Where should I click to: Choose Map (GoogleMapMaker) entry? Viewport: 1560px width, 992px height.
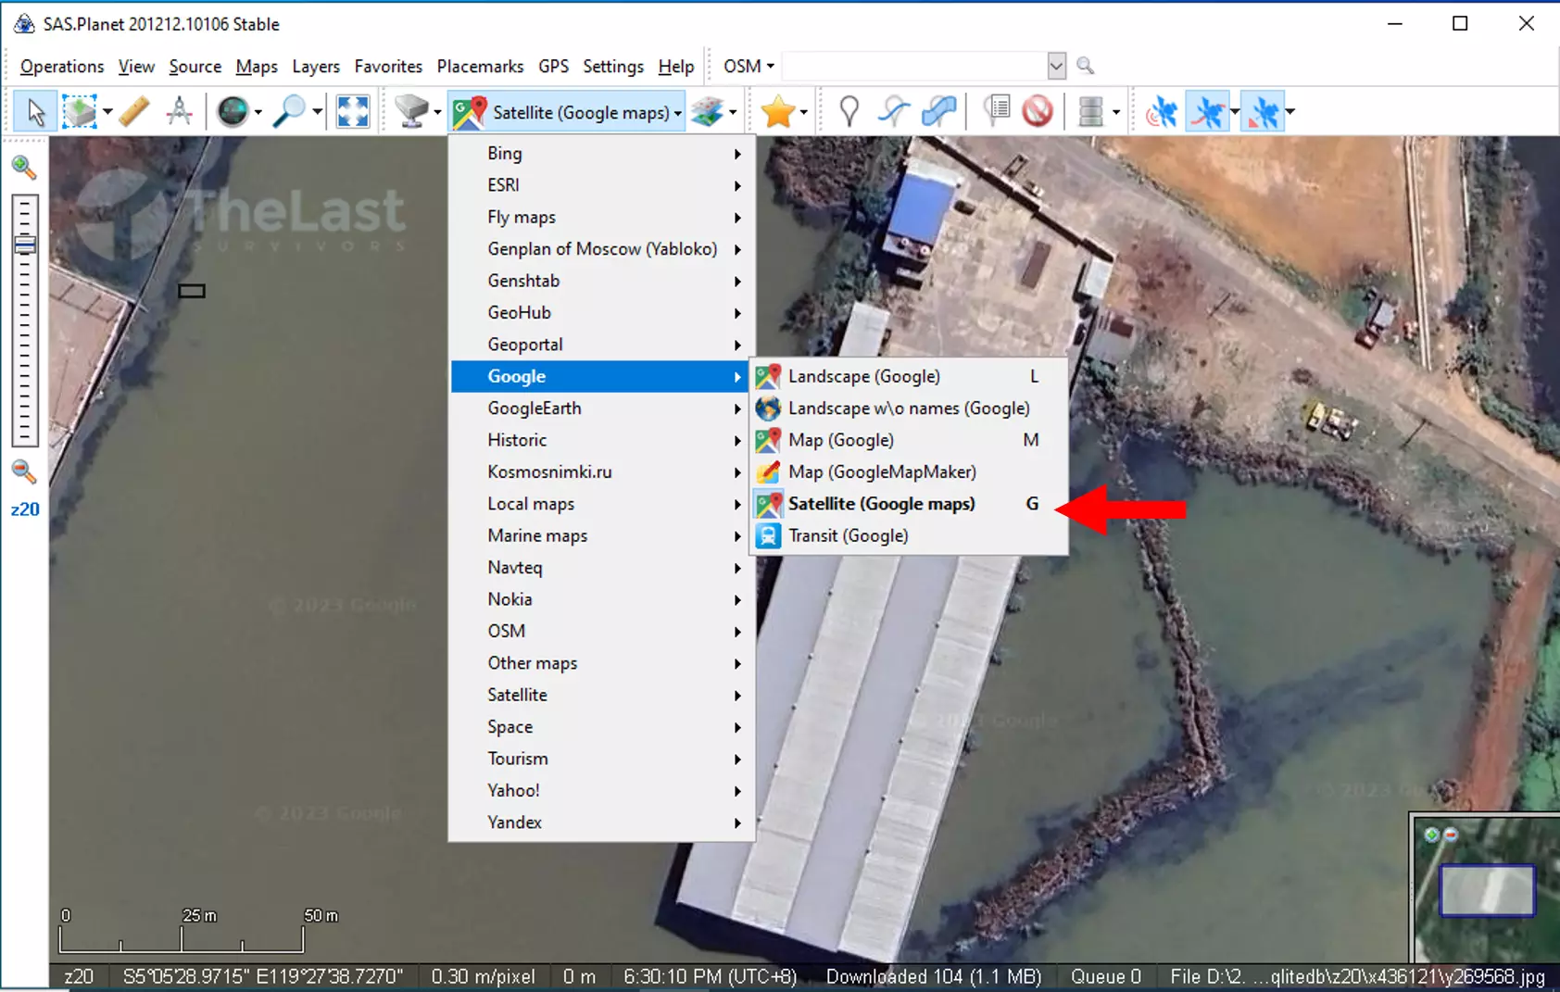pyautogui.click(x=908, y=472)
